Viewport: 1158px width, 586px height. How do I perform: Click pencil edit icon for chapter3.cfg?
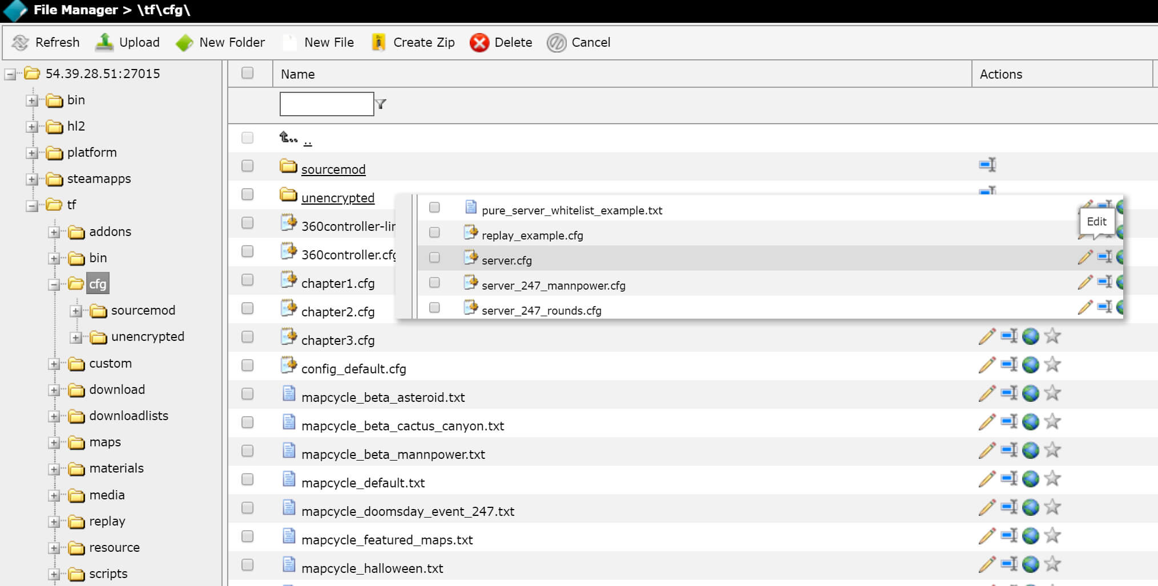987,336
